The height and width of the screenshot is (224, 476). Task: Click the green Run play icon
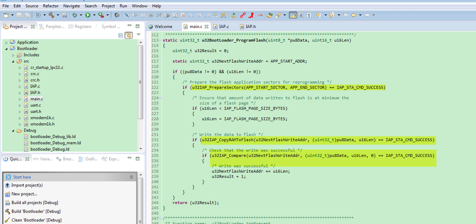[x=88, y=15]
